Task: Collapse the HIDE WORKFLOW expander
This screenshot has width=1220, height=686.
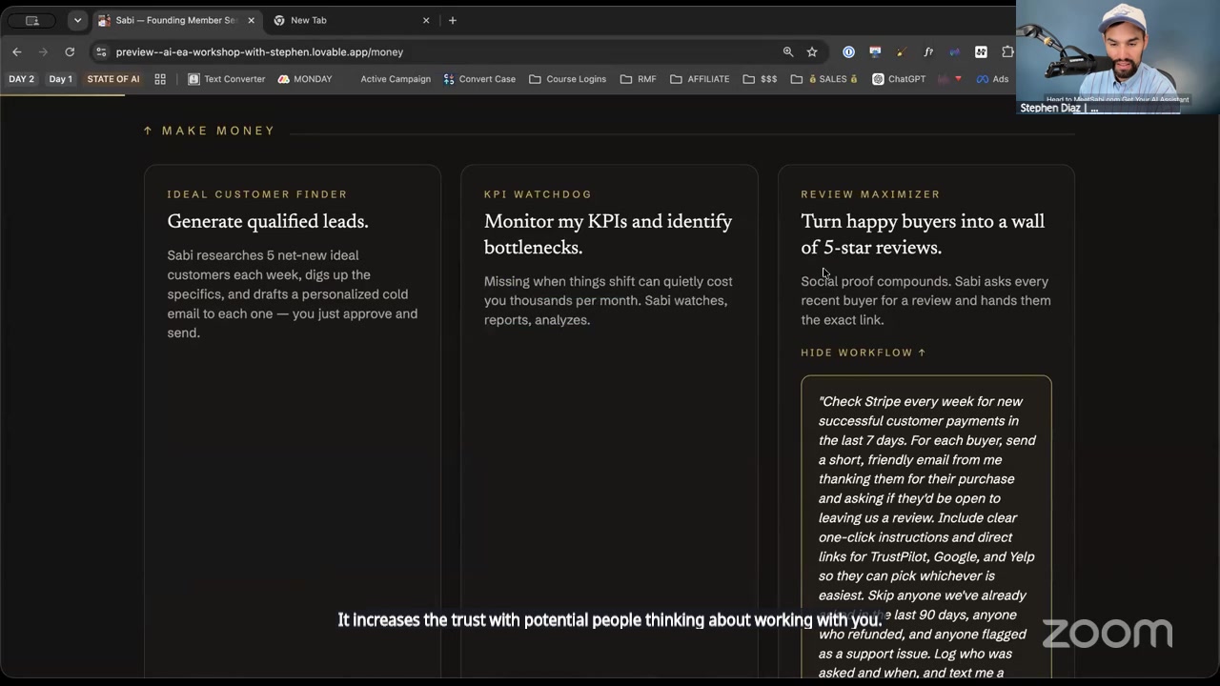Action: (864, 353)
